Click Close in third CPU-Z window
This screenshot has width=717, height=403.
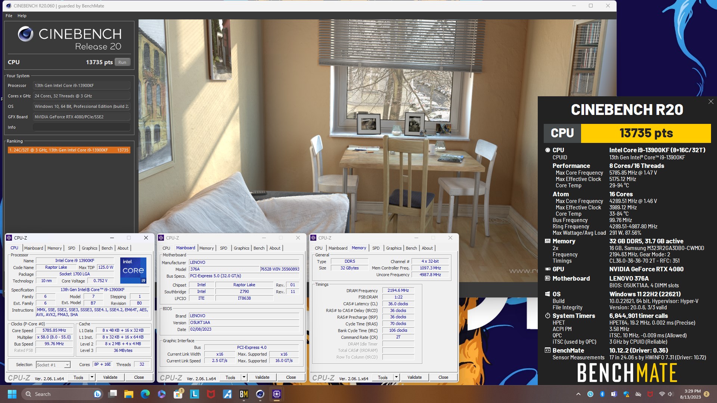(443, 377)
